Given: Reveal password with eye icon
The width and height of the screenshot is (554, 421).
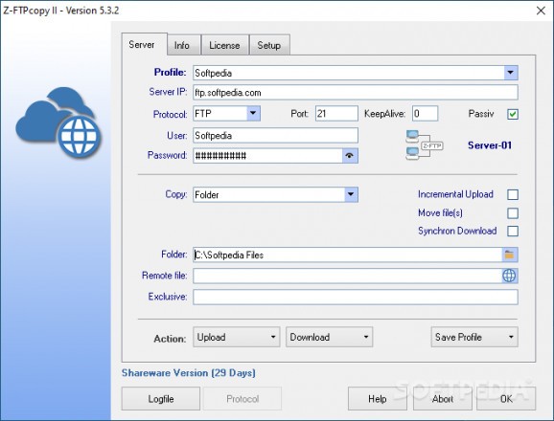Looking at the screenshot, I should click(x=350, y=156).
